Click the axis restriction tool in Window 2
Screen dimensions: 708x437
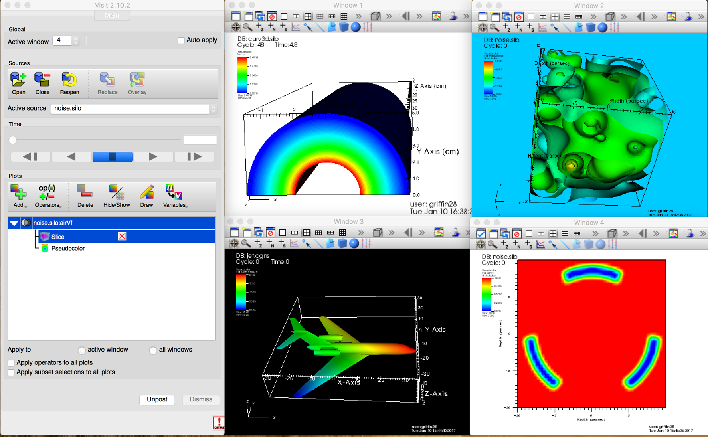pyautogui.click(x=615, y=28)
